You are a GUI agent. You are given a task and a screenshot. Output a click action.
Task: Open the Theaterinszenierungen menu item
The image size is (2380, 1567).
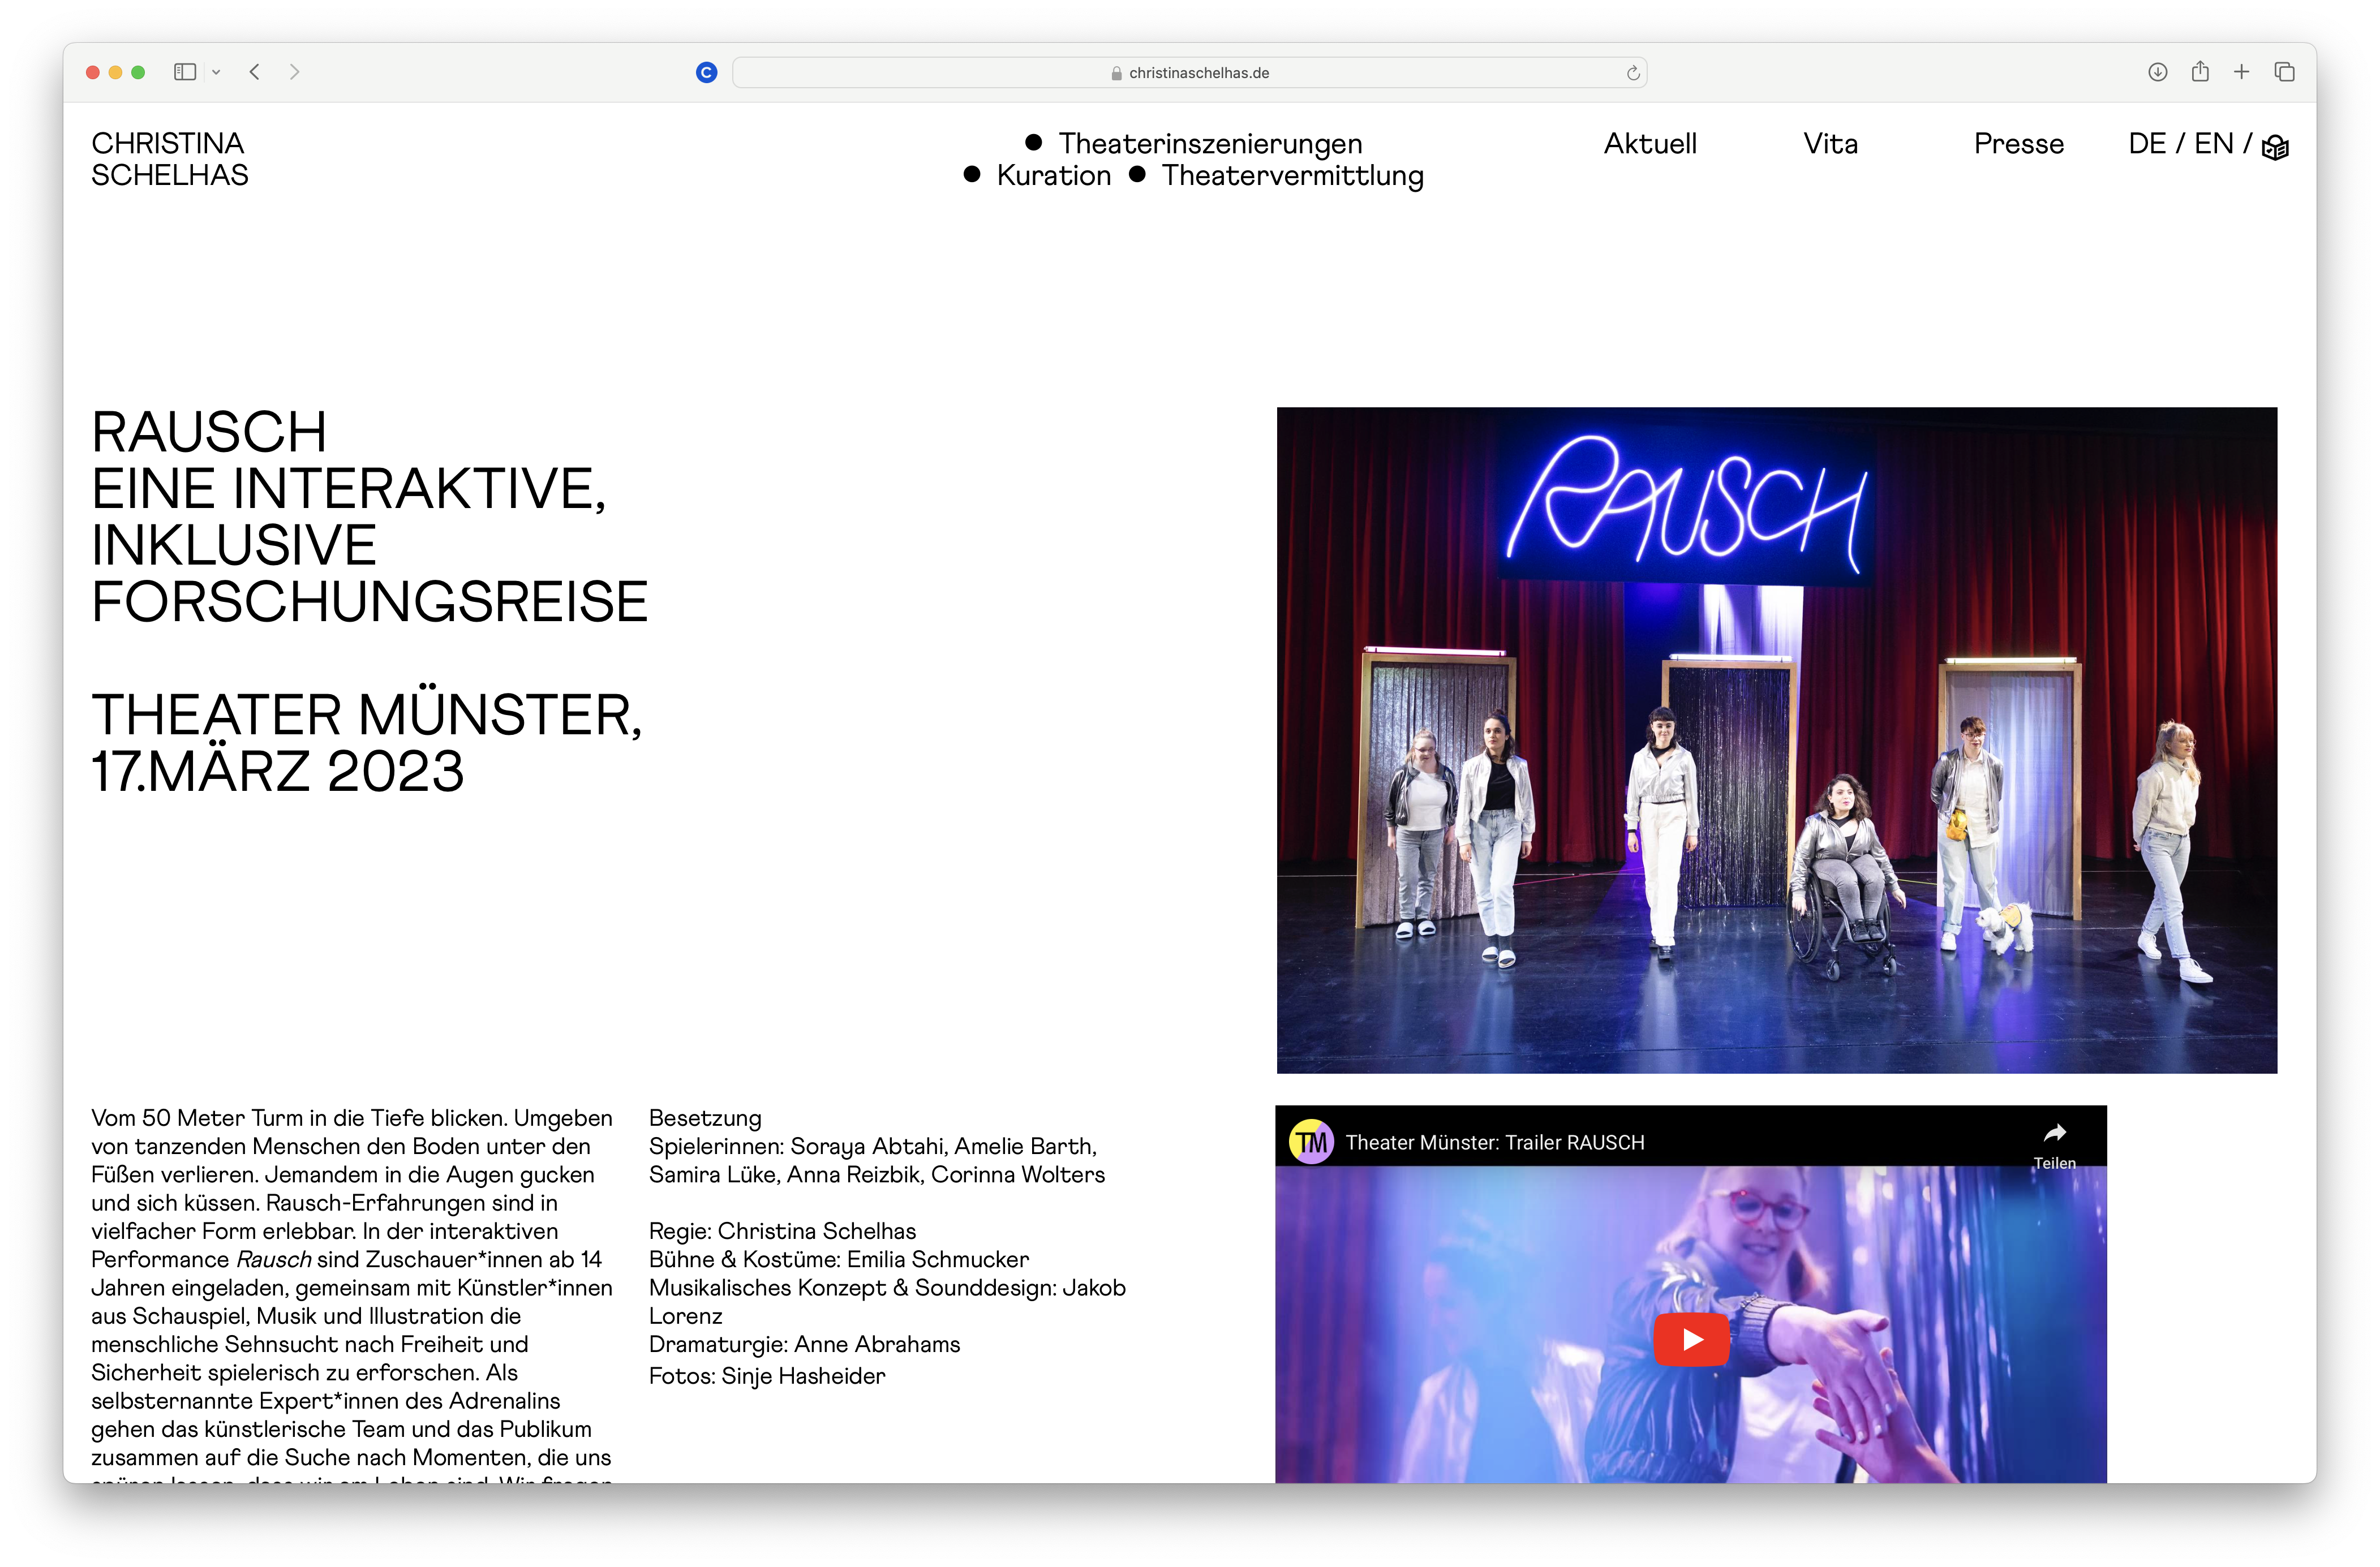click(1209, 144)
